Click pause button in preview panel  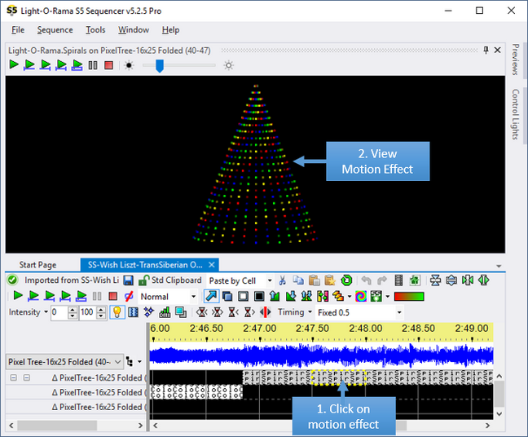(93, 65)
